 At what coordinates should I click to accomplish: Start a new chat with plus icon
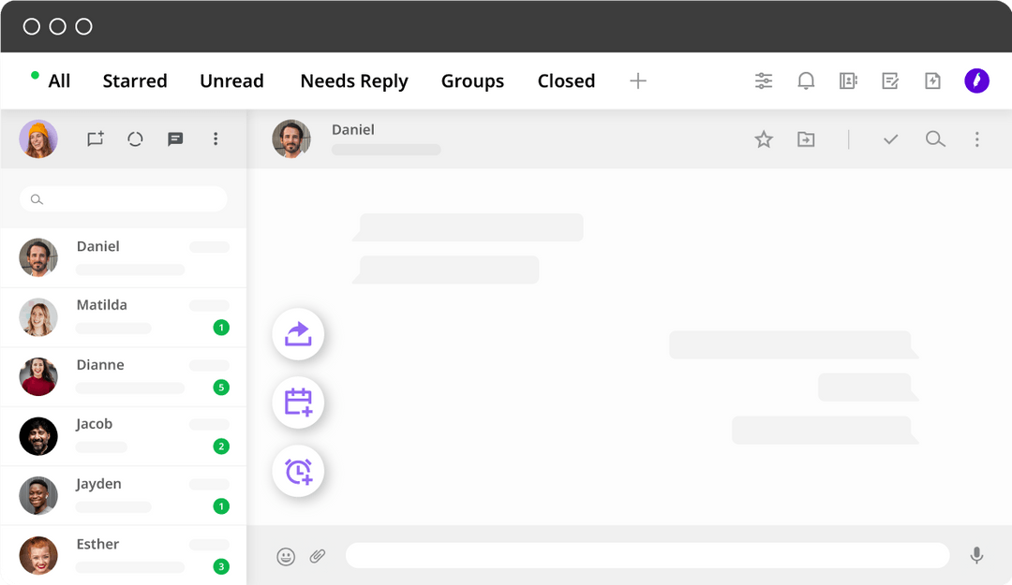[96, 139]
